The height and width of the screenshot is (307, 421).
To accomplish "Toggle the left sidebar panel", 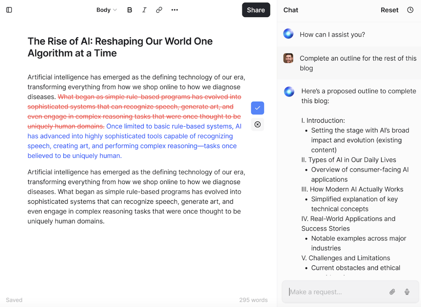I will point(9,10).
